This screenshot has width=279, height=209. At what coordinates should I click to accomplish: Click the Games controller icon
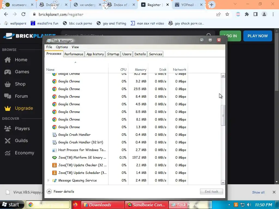pyautogui.click(x=8, y=72)
